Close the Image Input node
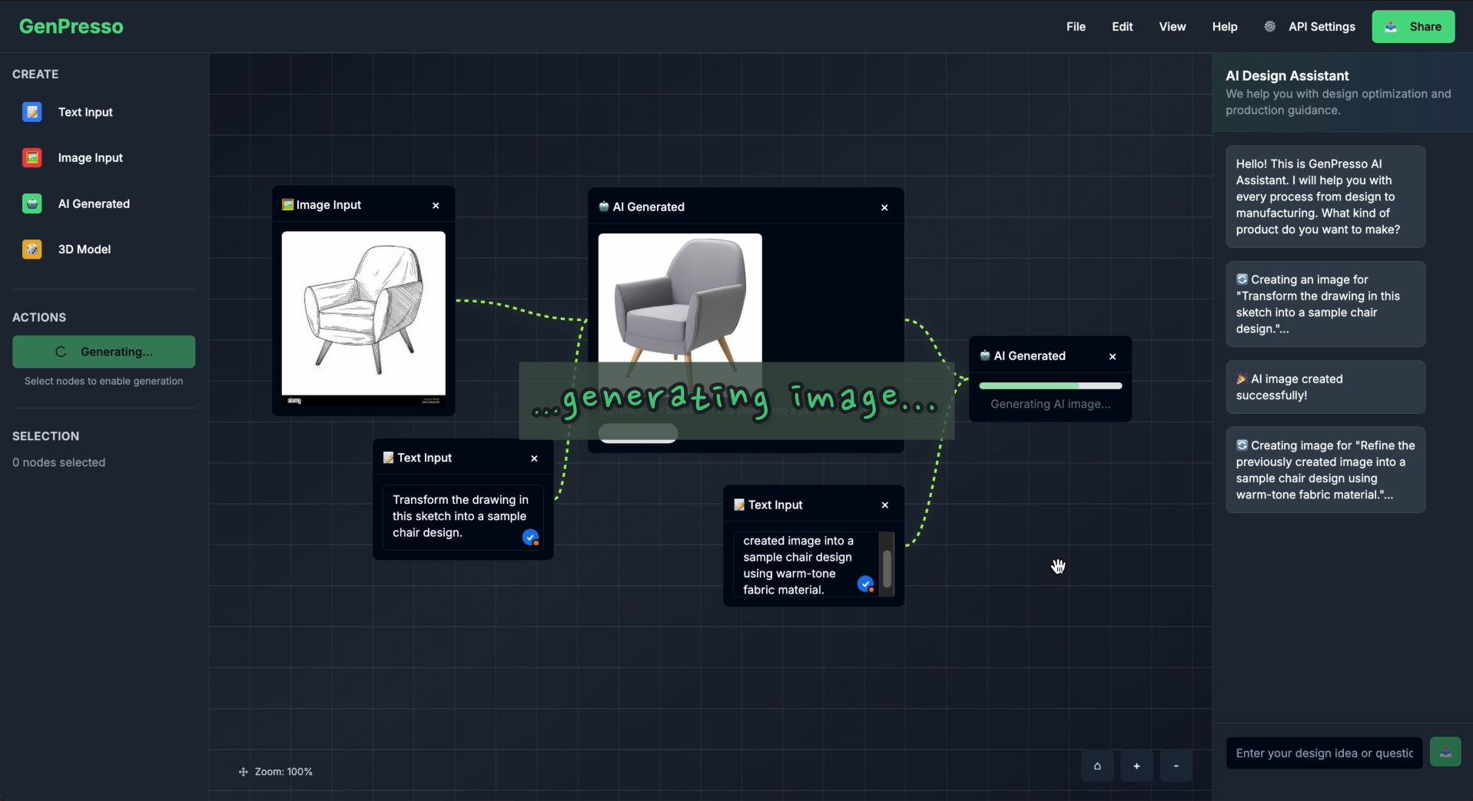Image resolution: width=1473 pixels, height=801 pixels. pos(436,206)
